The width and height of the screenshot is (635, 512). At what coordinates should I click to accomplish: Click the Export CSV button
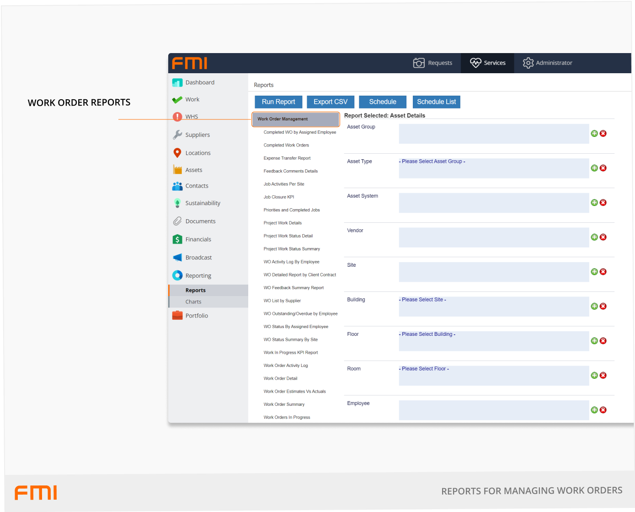(331, 102)
